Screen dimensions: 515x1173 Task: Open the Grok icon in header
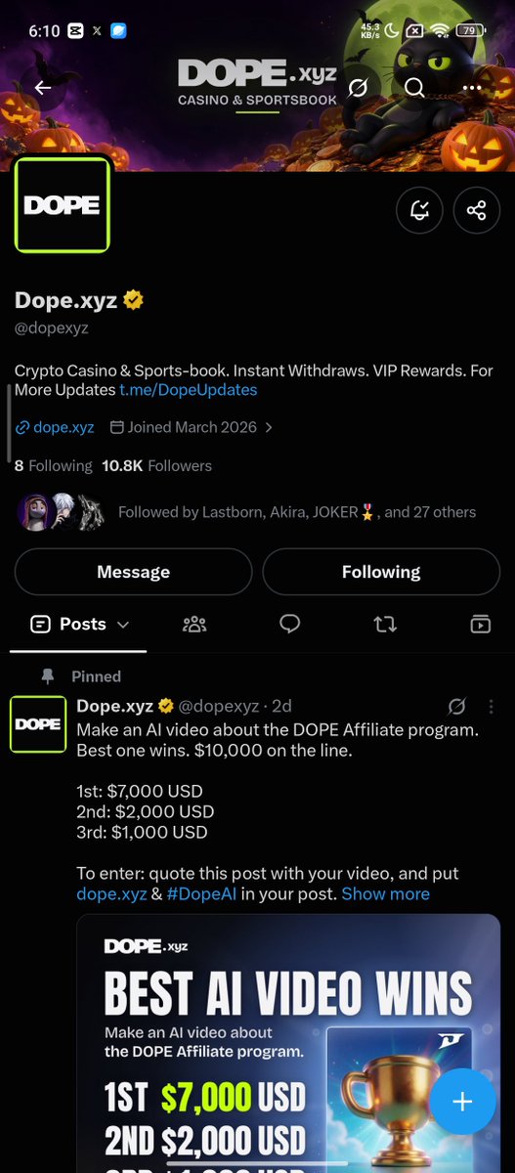point(358,88)
